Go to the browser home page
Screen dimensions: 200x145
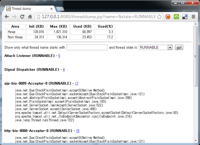(x=30, y=16)
